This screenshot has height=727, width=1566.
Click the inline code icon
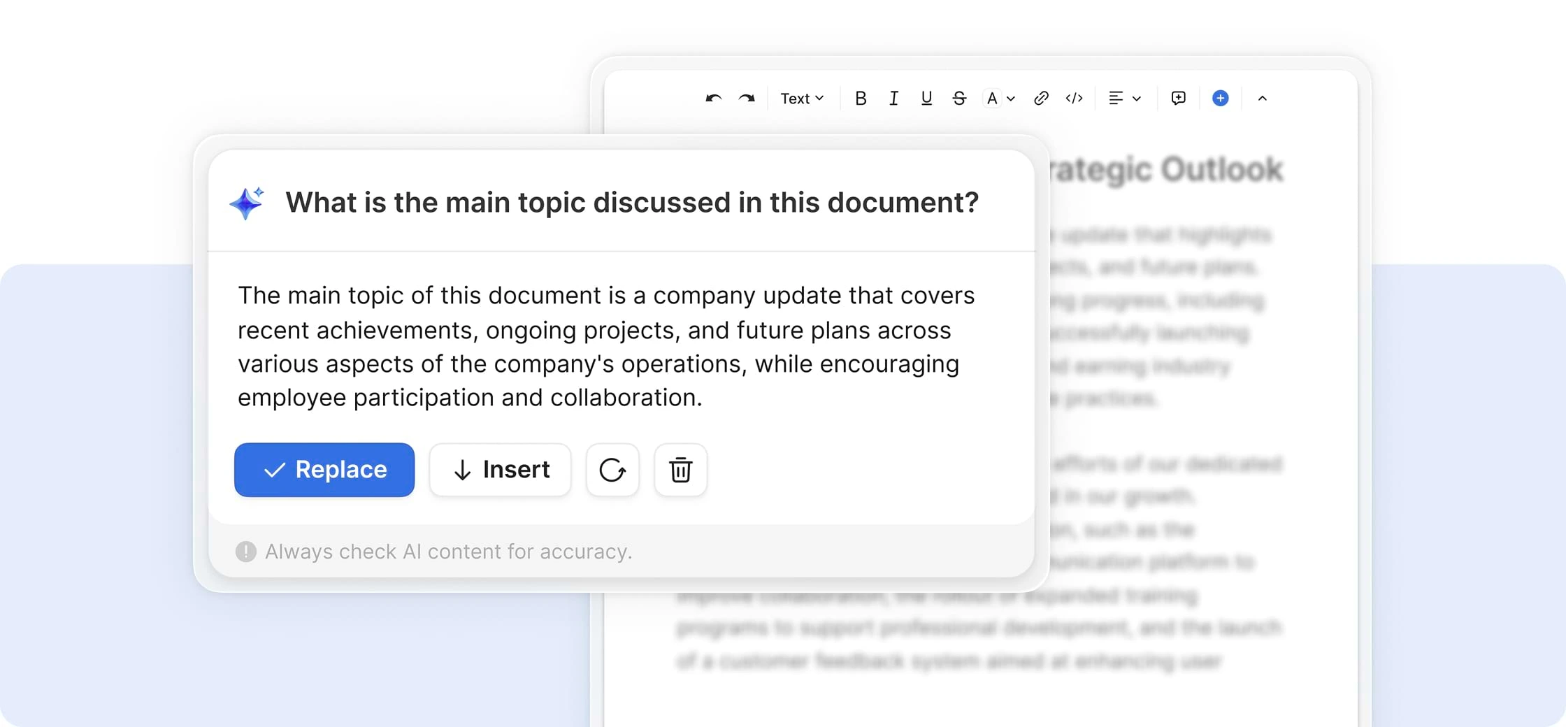coord(1075,99)
